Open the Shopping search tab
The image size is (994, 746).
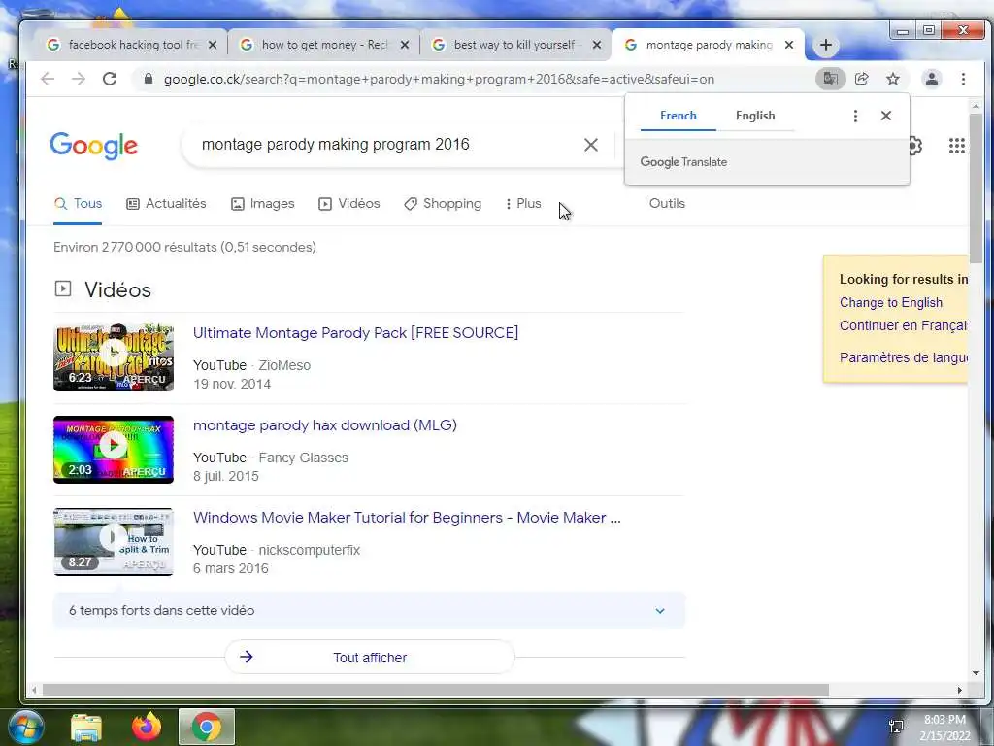443,204
